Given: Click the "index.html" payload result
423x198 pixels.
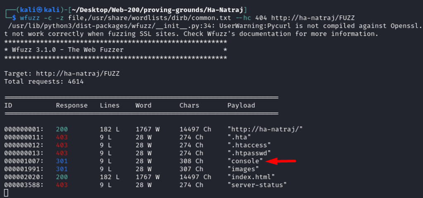Looking at the screenshot, I should click(x=251, y=177).
